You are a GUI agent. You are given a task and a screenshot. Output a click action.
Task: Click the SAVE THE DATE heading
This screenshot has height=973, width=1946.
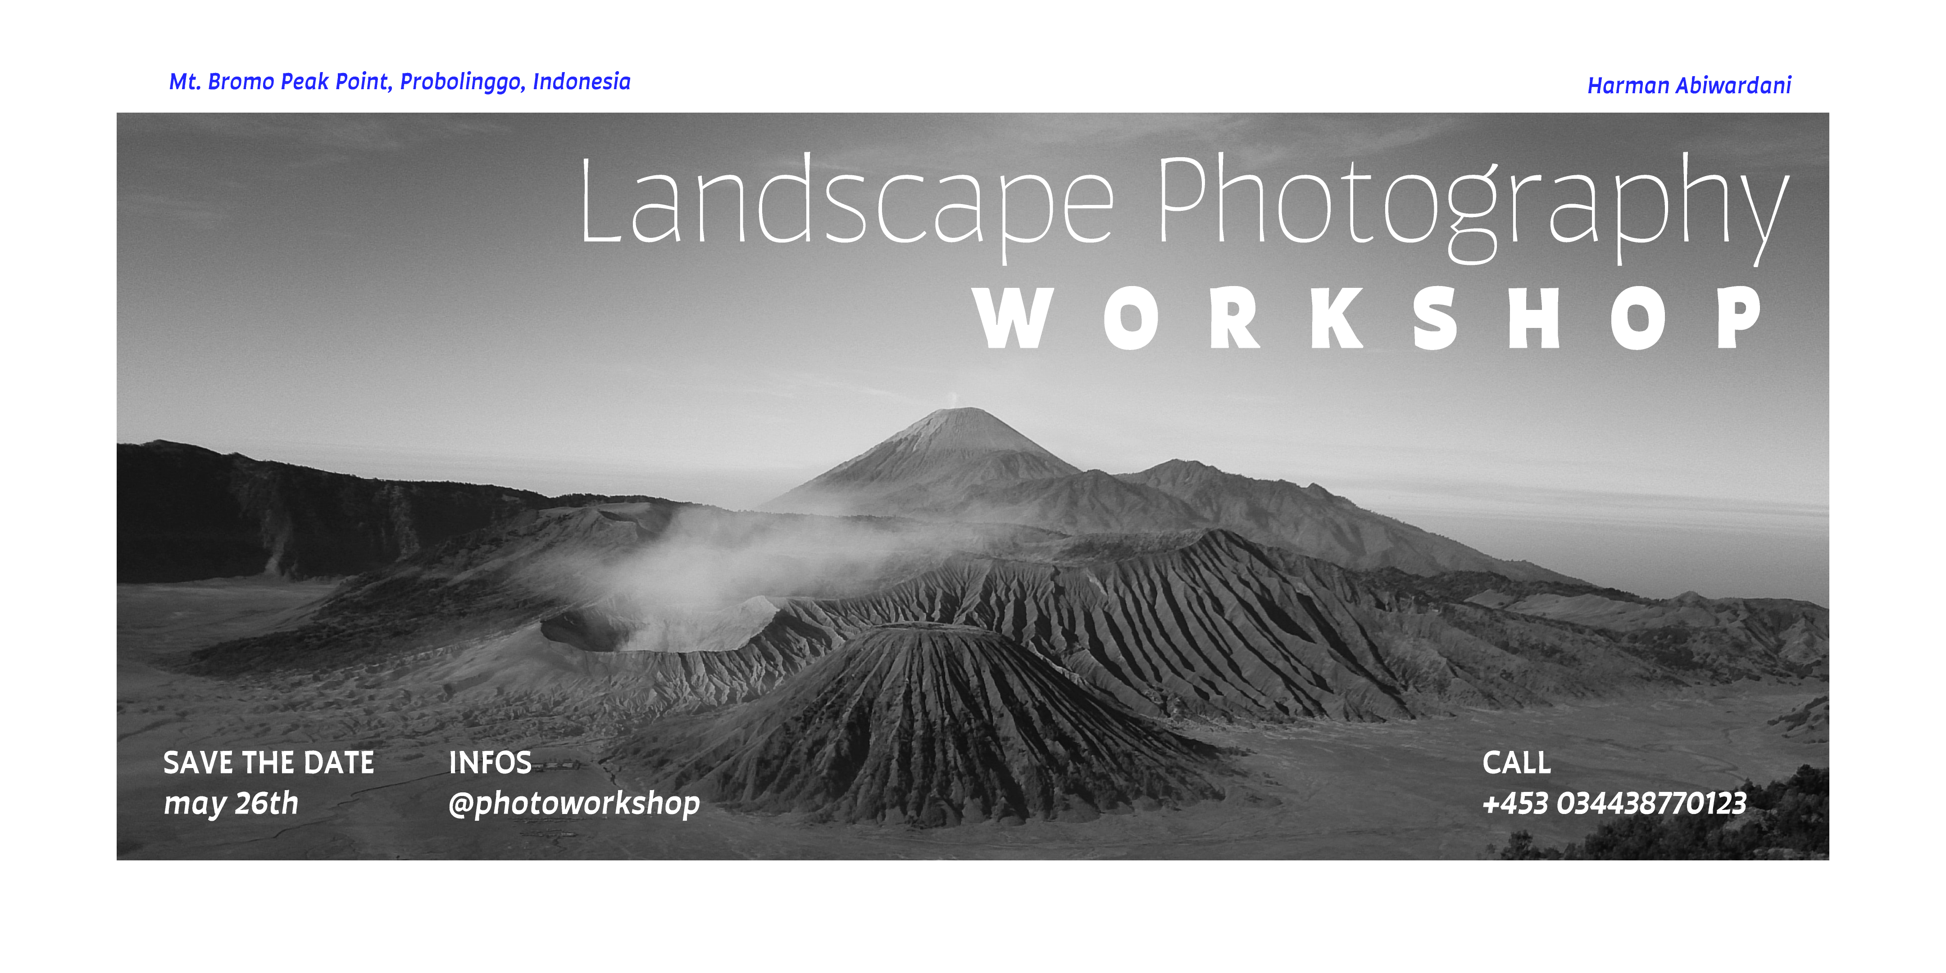coord(269,763)
